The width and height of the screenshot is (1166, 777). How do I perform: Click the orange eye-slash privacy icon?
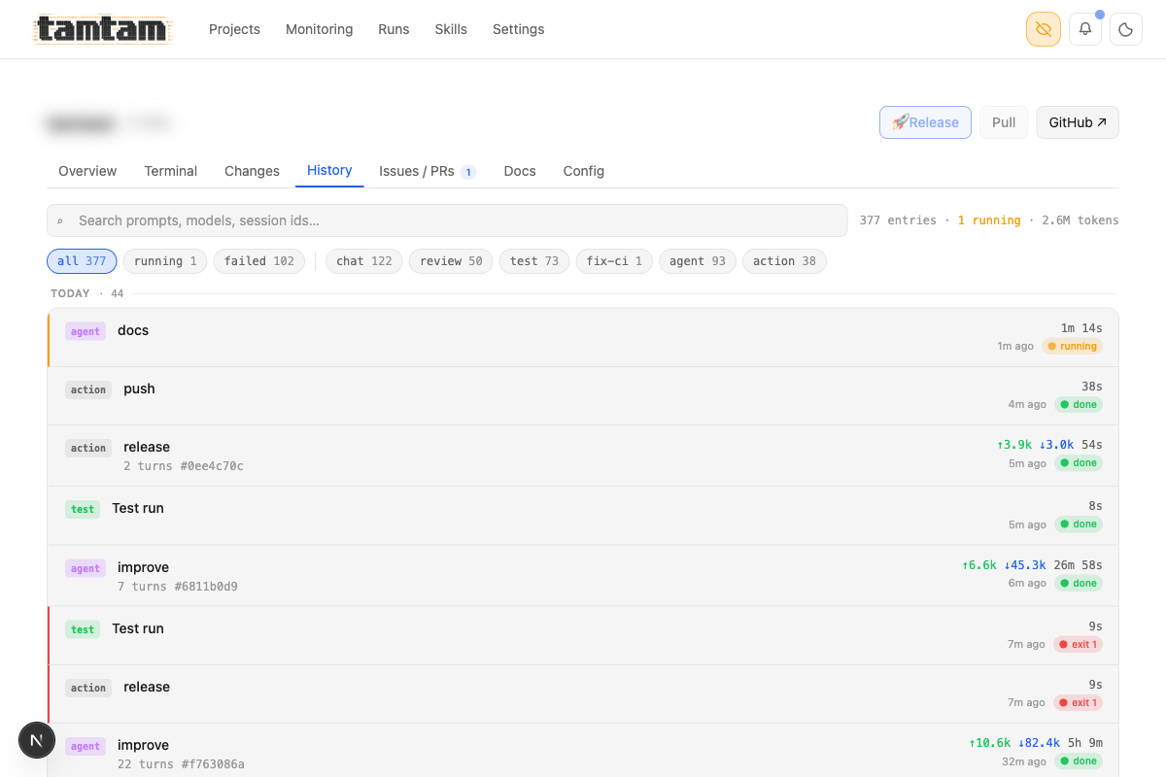[x=1043, y=29]
